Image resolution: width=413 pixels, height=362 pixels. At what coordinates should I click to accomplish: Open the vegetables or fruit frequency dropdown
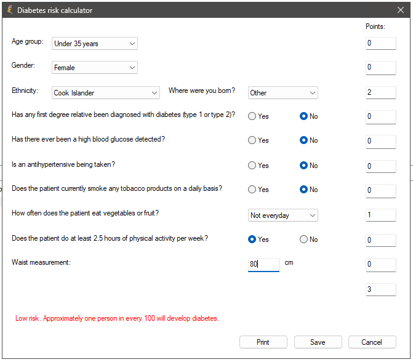283,215
